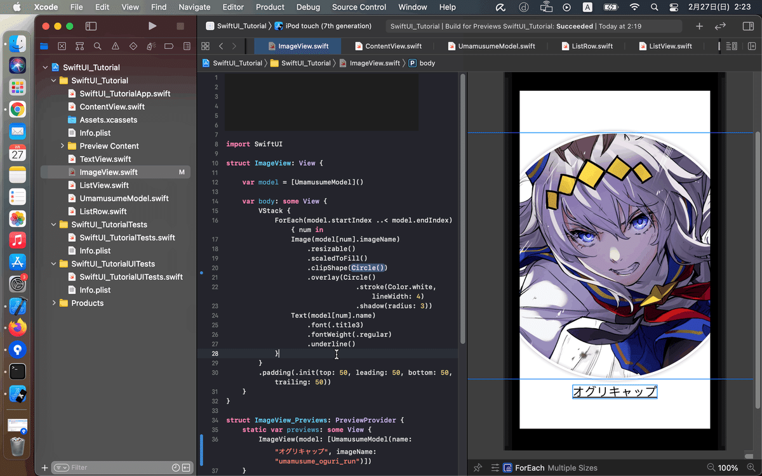Stop the running task
The width and height of the screenshot is (762, 476).
coord(180,26)
